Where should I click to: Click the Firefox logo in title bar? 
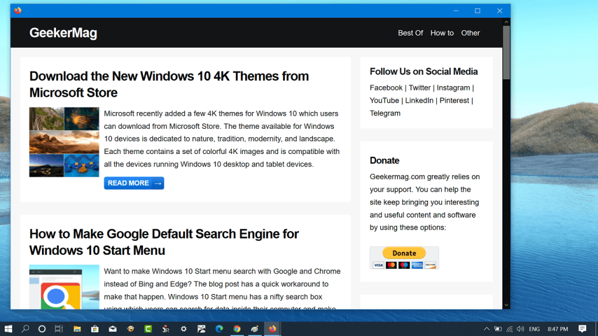(x=18, y=10)
